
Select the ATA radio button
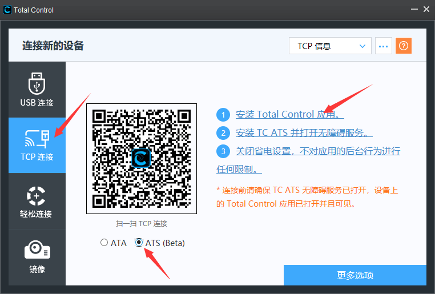104,243
